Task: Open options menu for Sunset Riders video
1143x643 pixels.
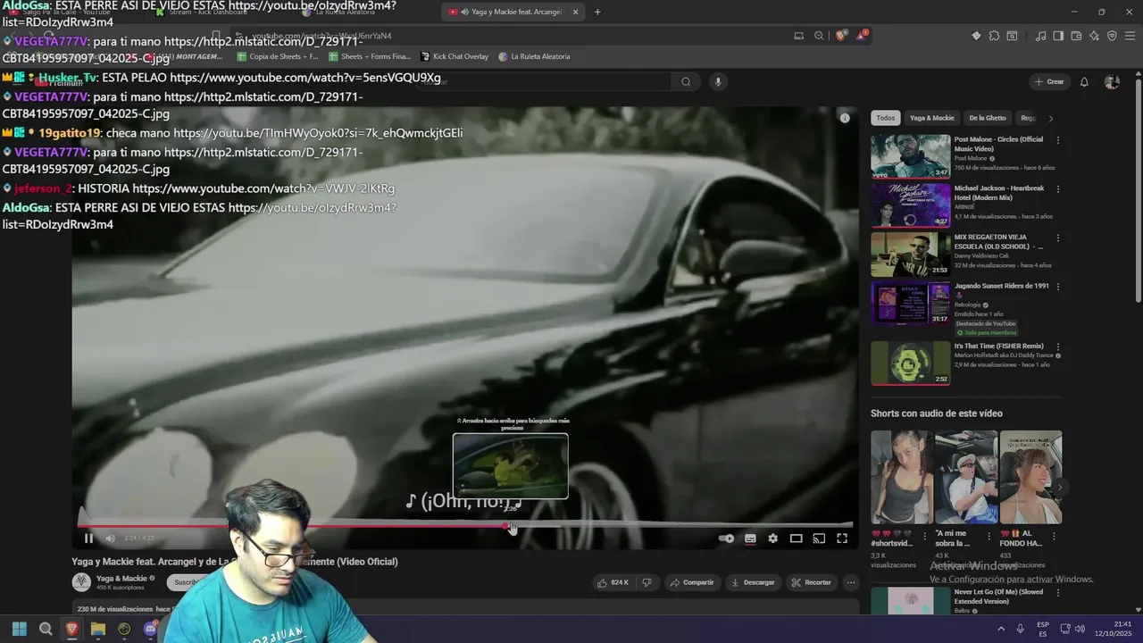Action: (x=1058, y=287)
